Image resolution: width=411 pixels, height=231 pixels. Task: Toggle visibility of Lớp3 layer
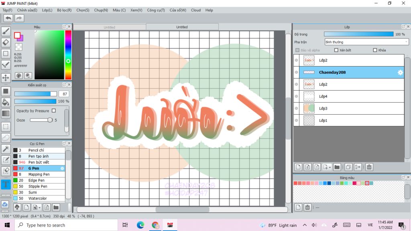pyautogui.click(x=297, y=108)
